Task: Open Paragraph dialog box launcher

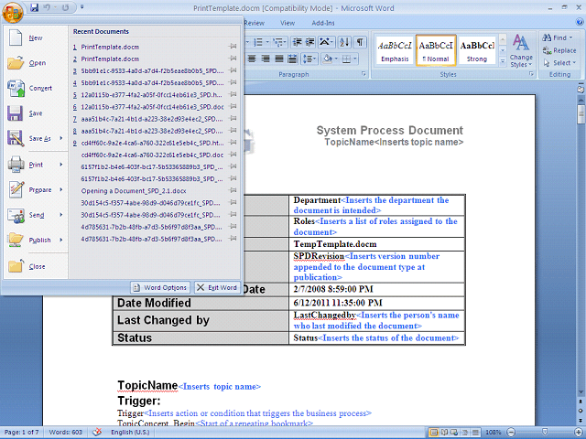Action: [x=364, y=74]
